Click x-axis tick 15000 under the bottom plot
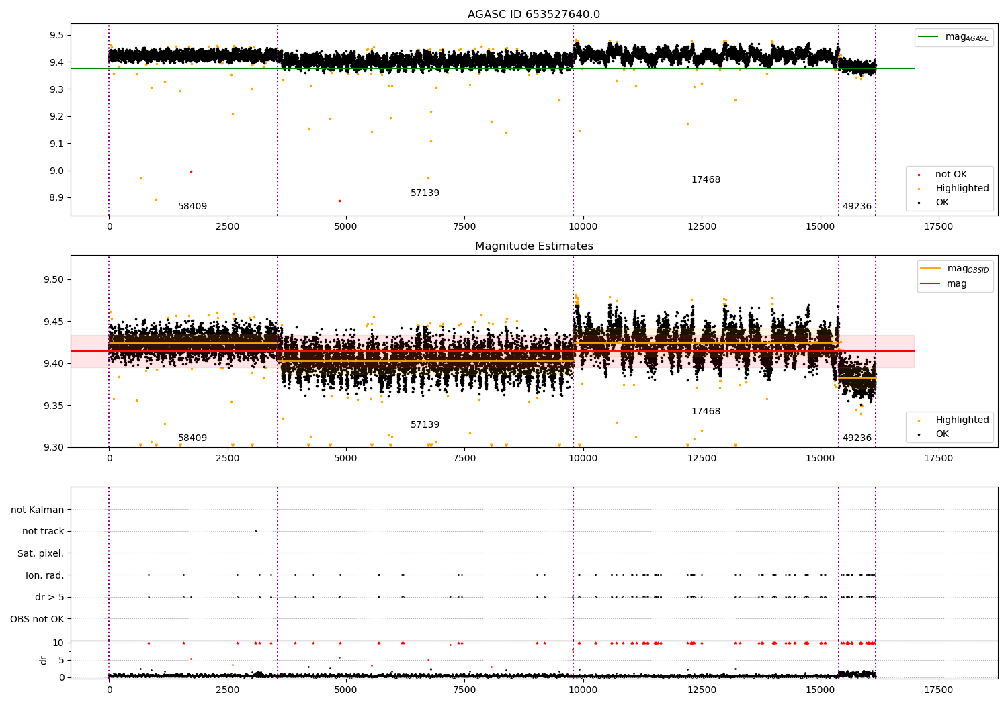 (x=820, y=690)
